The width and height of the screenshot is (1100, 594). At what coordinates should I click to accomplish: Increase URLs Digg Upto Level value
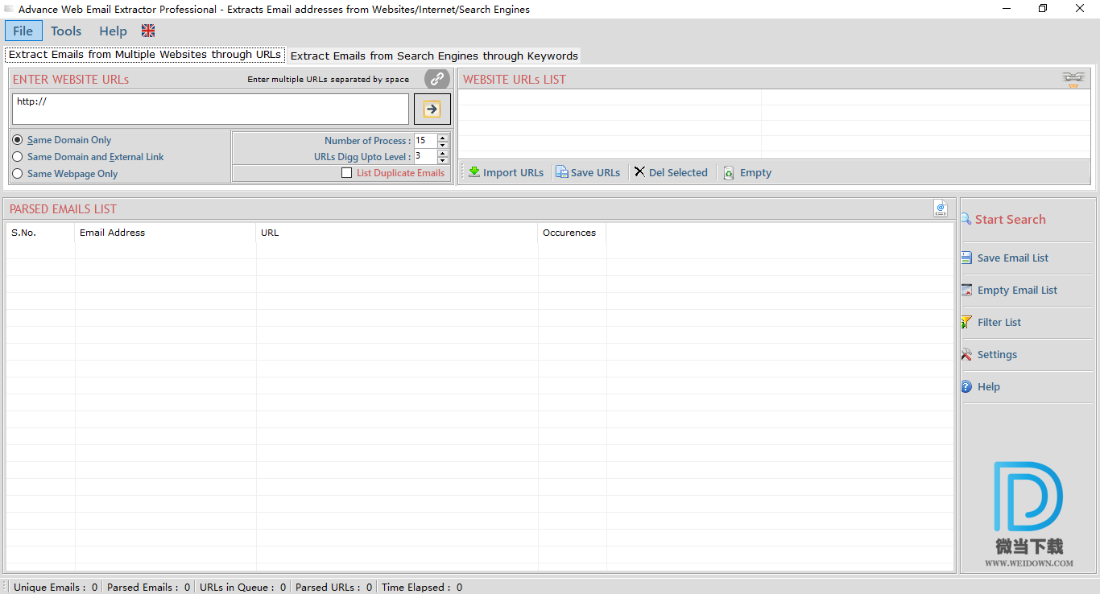442,153
